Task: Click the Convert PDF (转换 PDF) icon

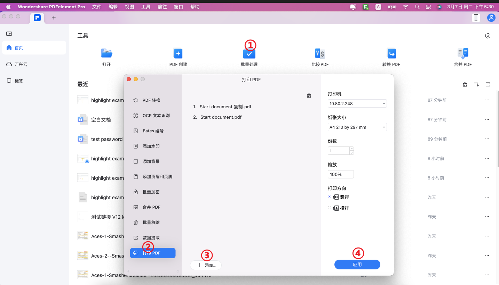Action: point(391,53)
